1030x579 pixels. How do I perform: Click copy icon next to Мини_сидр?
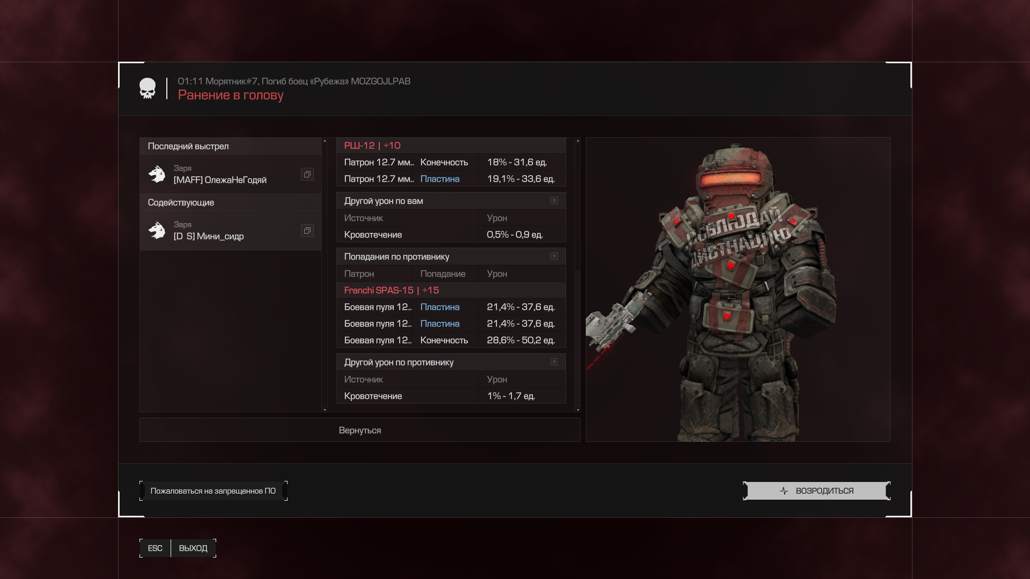pyautogui.click(x=307, y=231)
